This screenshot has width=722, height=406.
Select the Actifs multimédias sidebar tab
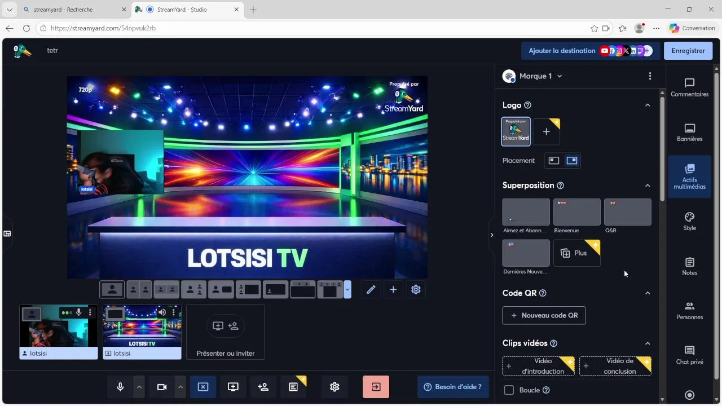[689, 176]
